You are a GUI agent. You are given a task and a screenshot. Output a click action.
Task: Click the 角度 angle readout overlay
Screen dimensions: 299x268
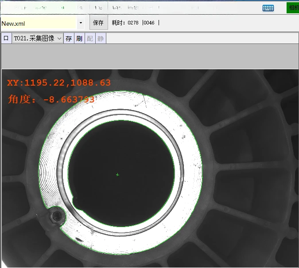click(x=51, y=99)
